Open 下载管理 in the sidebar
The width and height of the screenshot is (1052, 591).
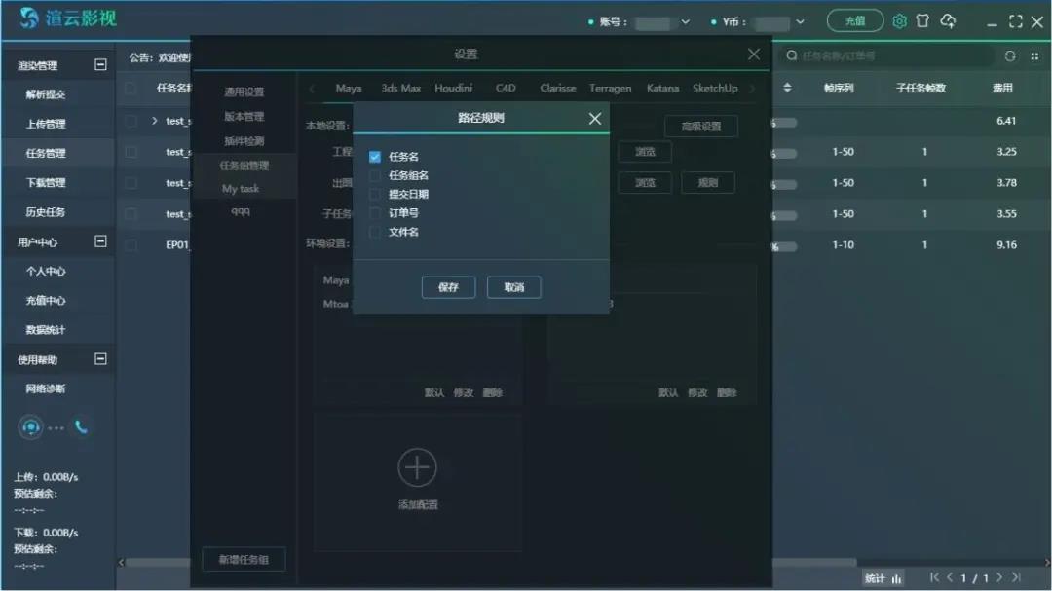(x=46, y=183)
